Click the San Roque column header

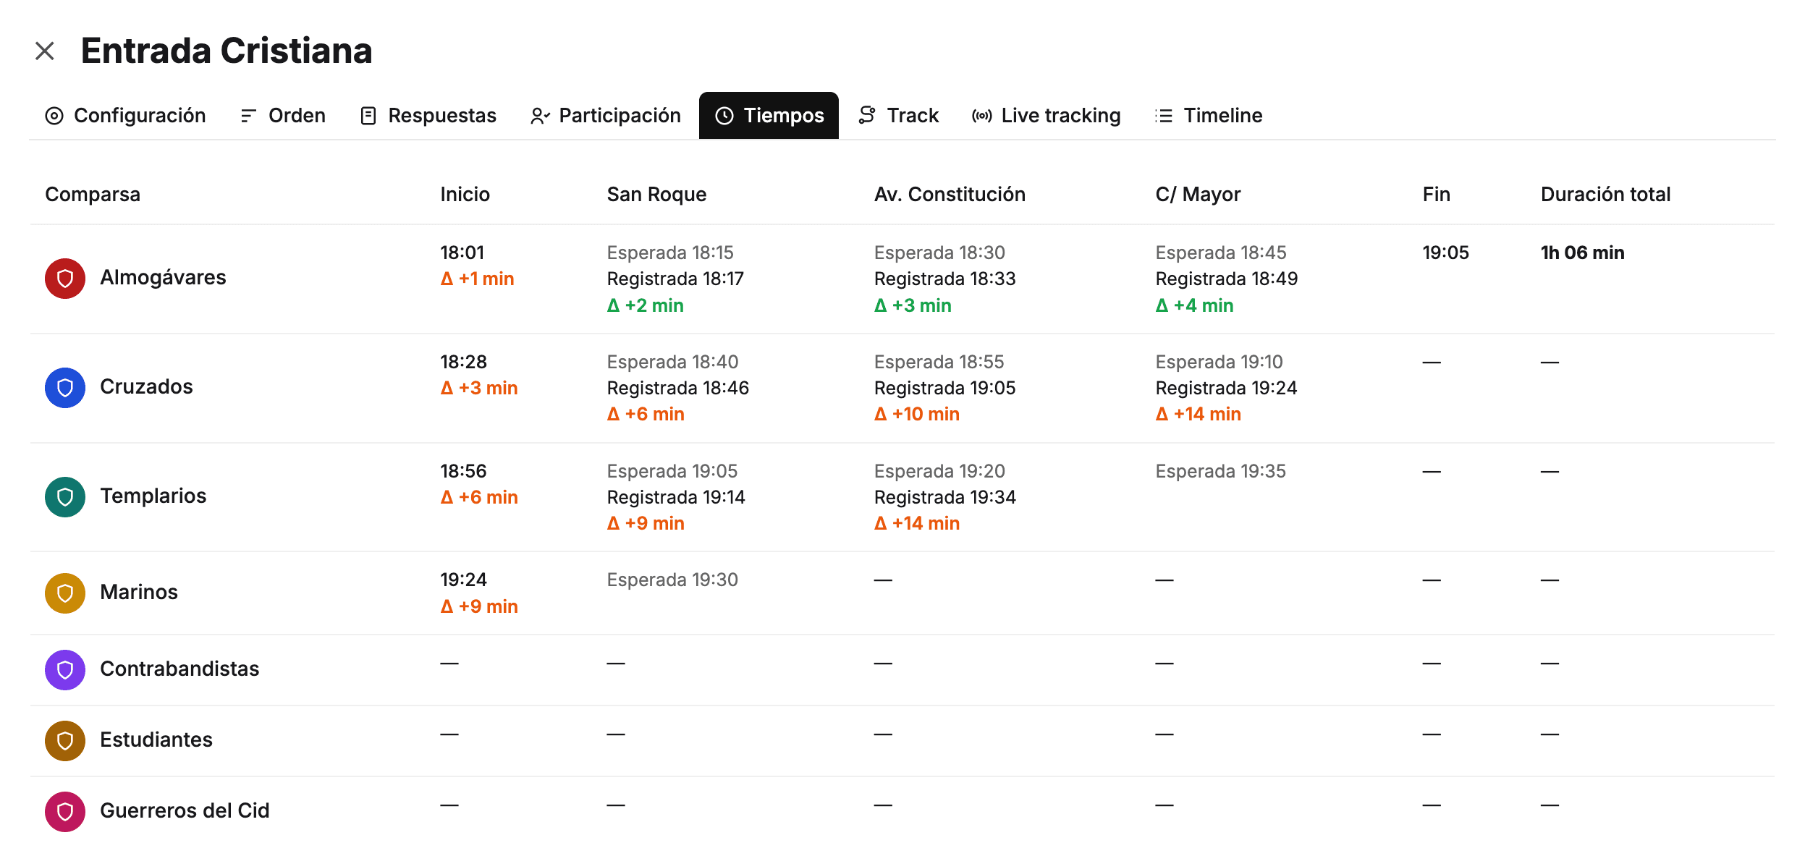coord(656,194)
